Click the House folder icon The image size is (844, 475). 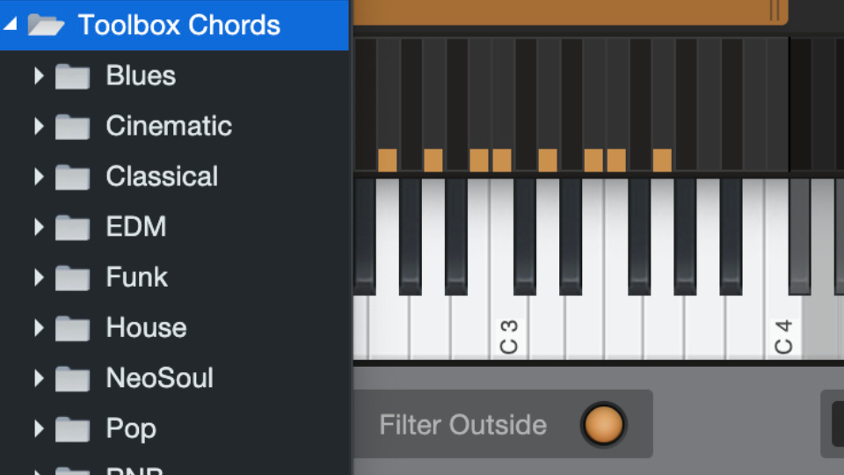coord(72,328)
